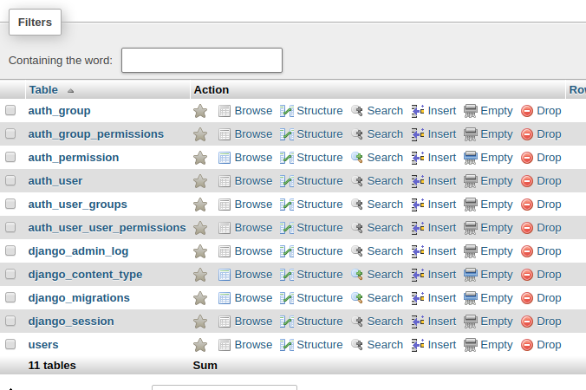586x390 pixels.
Task: Check the django_admin_log row checkbox
Action: (10, 250)
